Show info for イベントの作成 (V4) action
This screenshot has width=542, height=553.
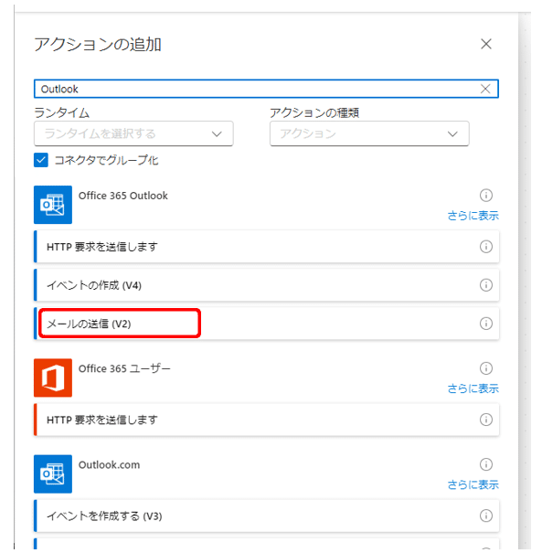[x=486, y=285]
